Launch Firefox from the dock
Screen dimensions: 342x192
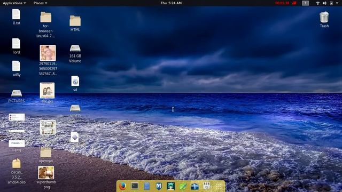click(122, 186)
